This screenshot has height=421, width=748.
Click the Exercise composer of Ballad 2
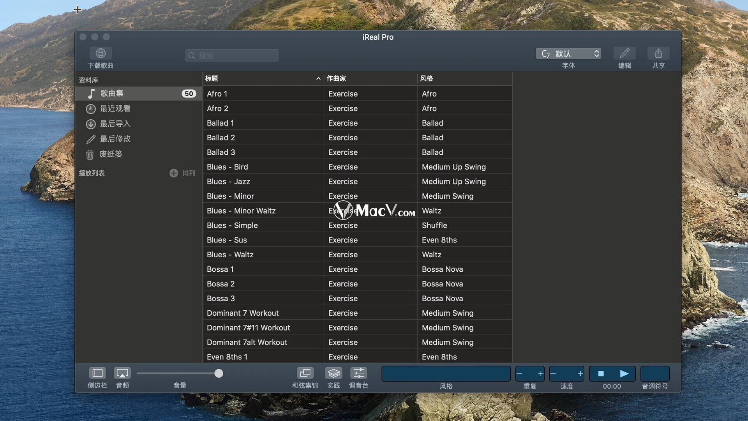pyautogui.click(x=343, y=138)
